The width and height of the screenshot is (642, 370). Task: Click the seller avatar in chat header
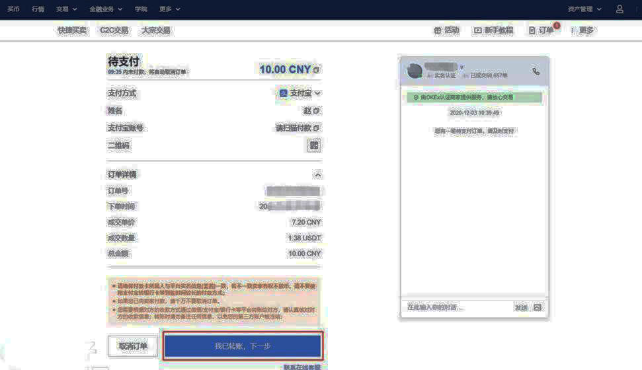tap(415, 71)
